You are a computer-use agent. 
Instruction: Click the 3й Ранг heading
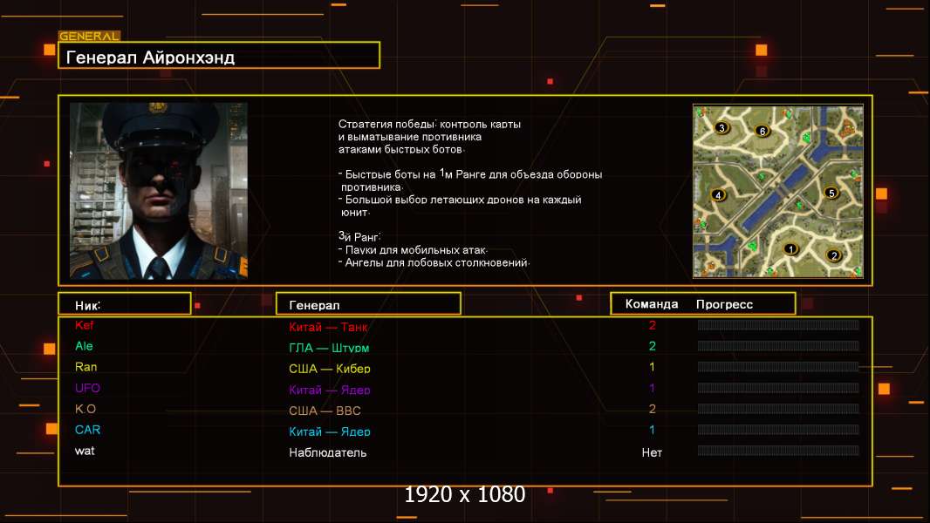359,236
